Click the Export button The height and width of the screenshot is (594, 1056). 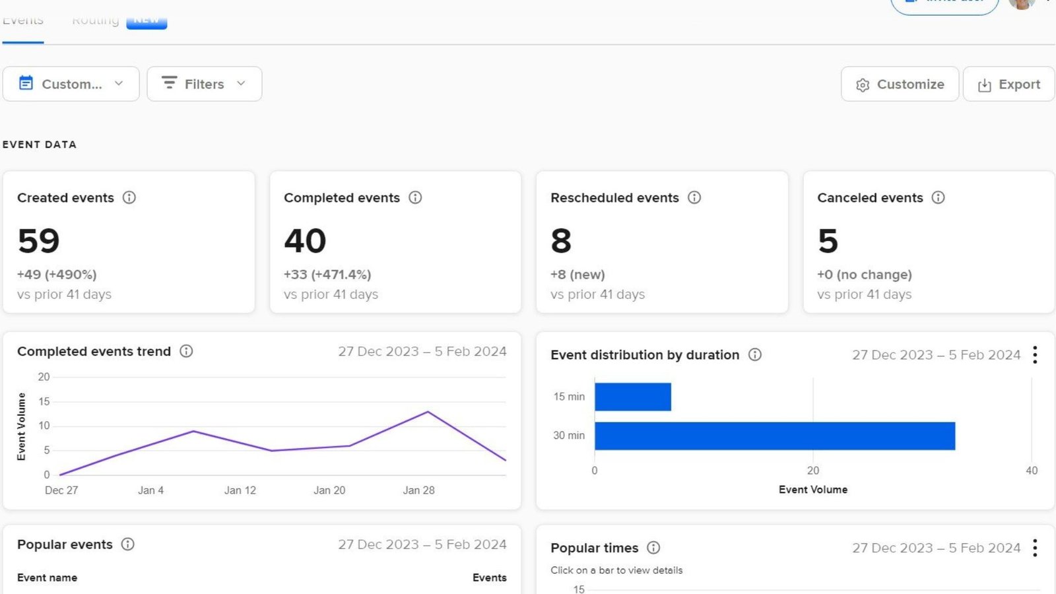tap(1008, 84)
